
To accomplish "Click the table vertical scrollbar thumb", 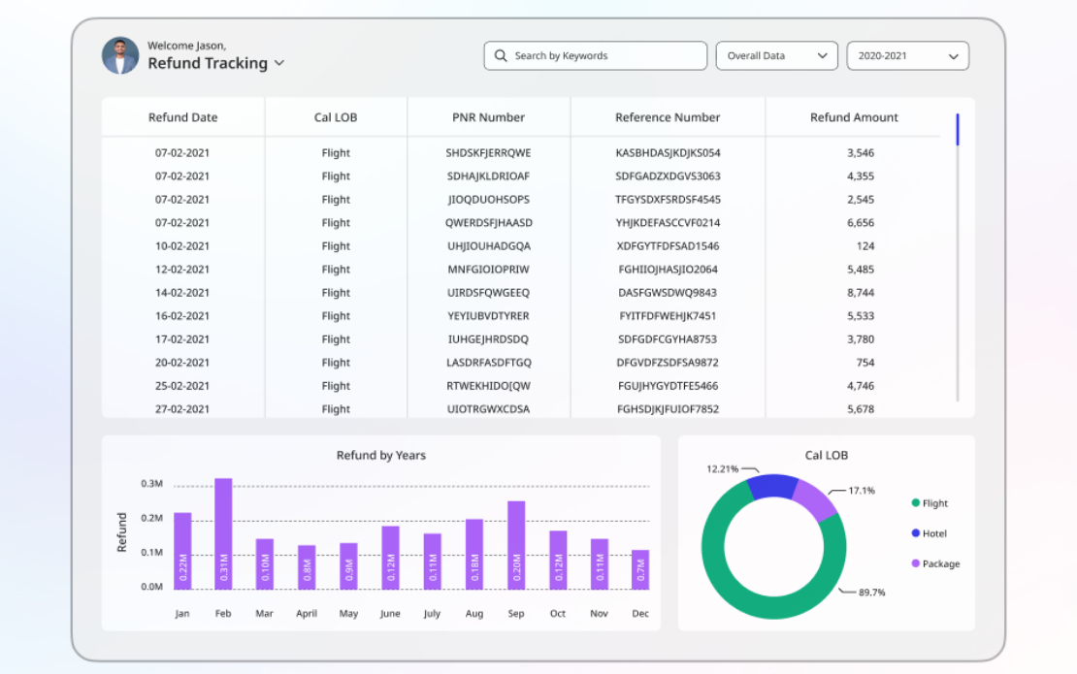I will coord(958,130).
